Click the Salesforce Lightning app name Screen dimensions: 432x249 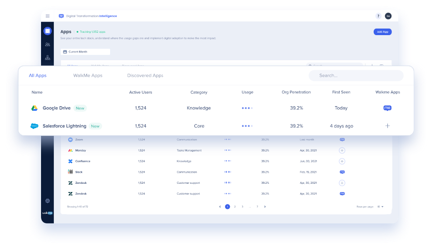(64, 126)
